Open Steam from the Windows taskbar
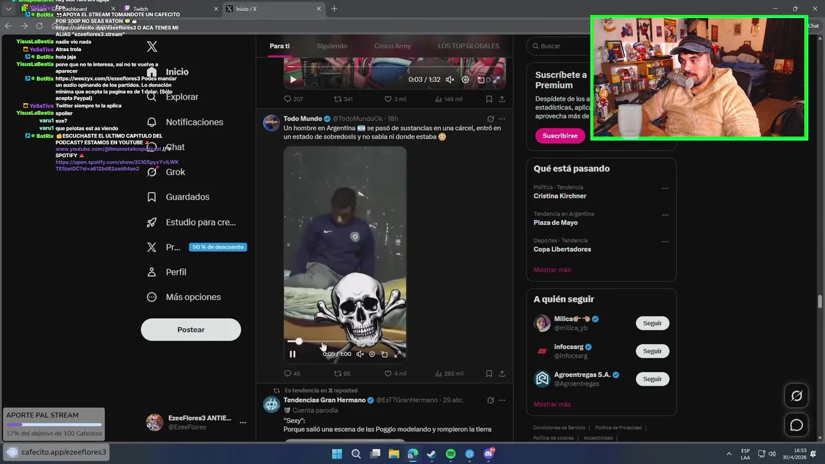This screenshot has width=825, height=464. (x=431, y=454)
